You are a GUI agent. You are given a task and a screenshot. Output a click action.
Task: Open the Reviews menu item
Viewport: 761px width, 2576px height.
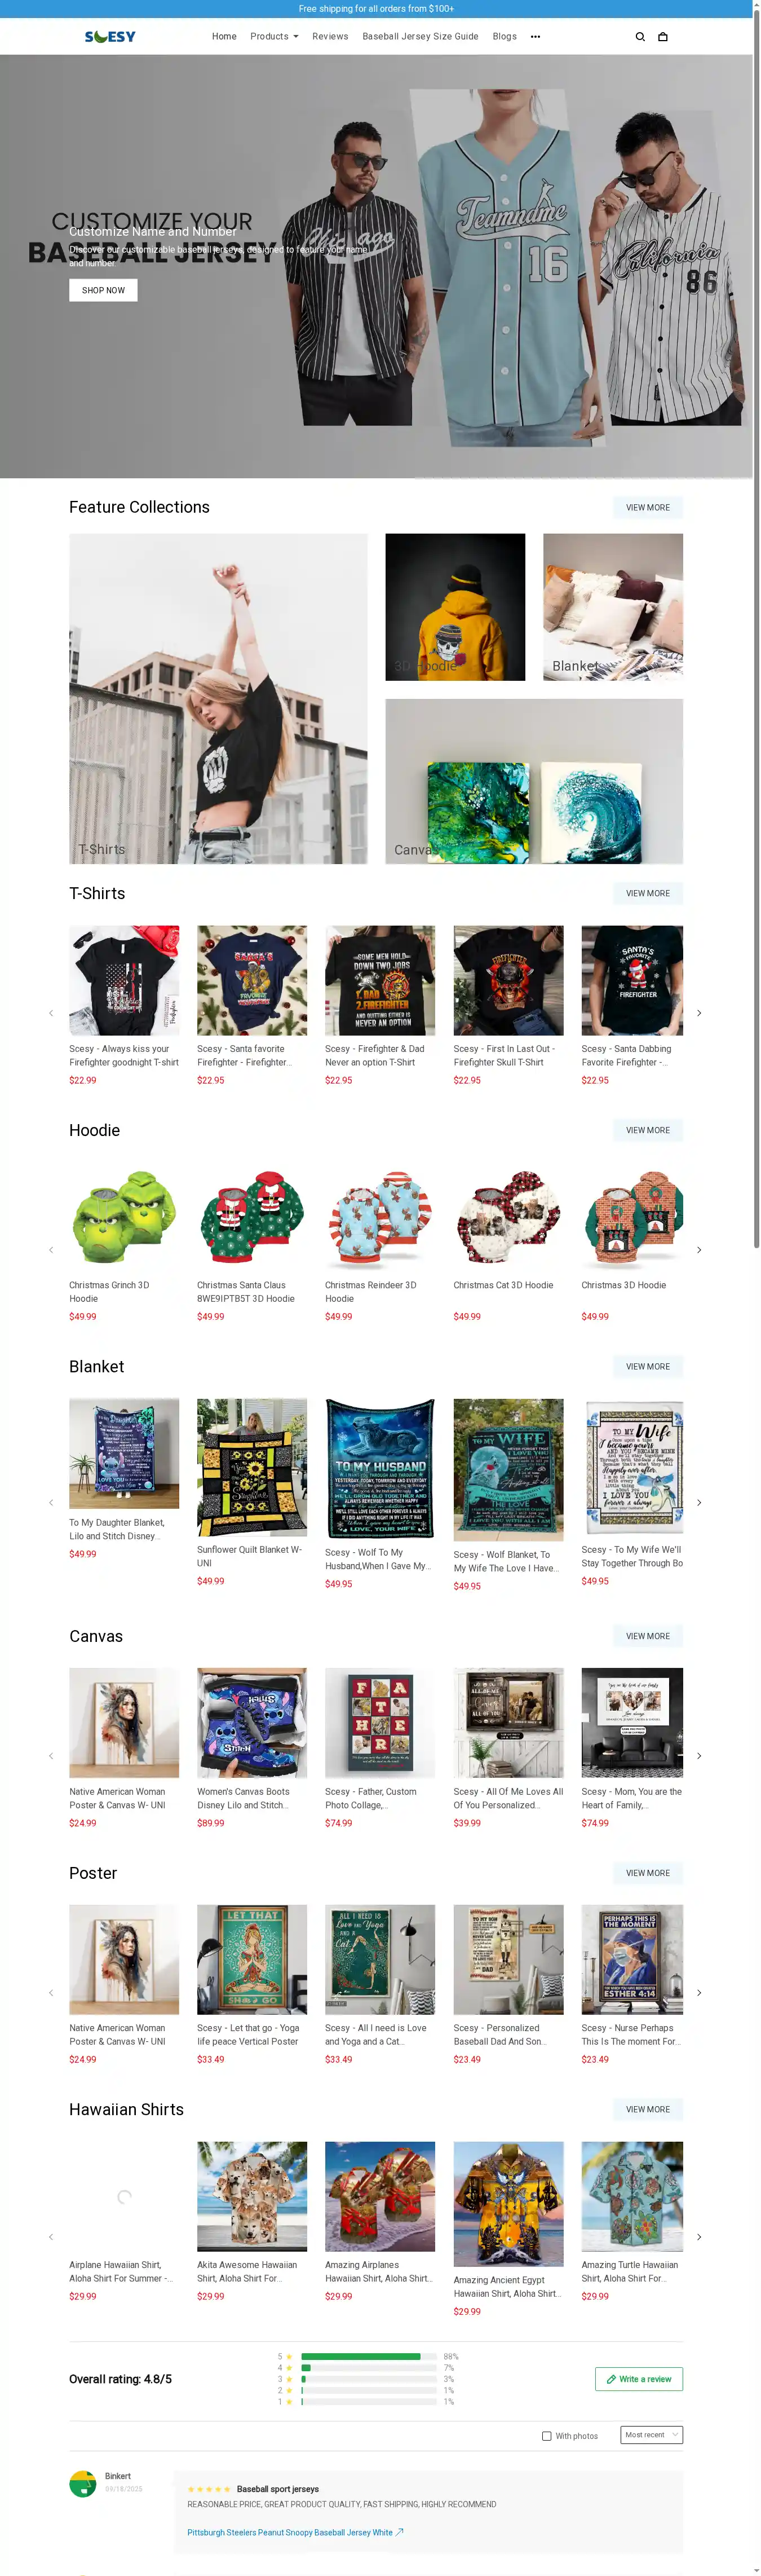coord(330,37)
